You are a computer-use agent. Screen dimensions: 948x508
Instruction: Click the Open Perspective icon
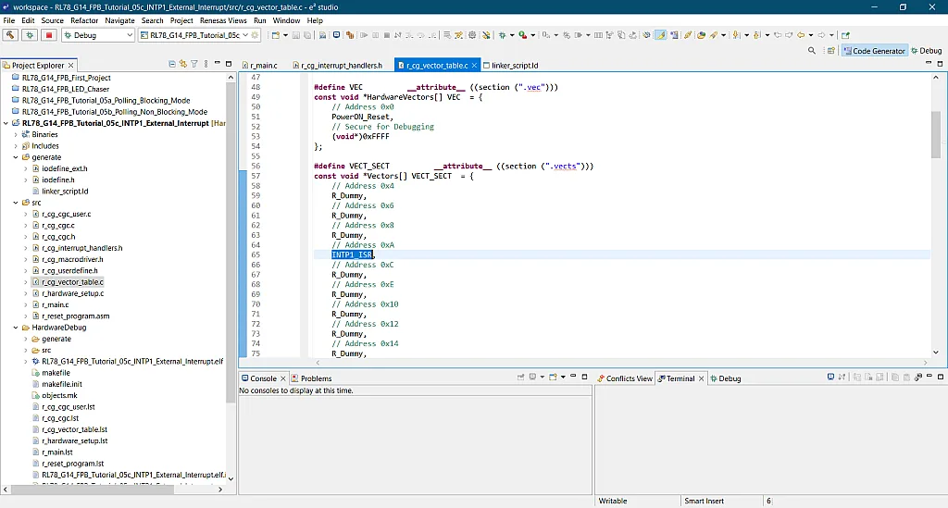click(830, 51)
